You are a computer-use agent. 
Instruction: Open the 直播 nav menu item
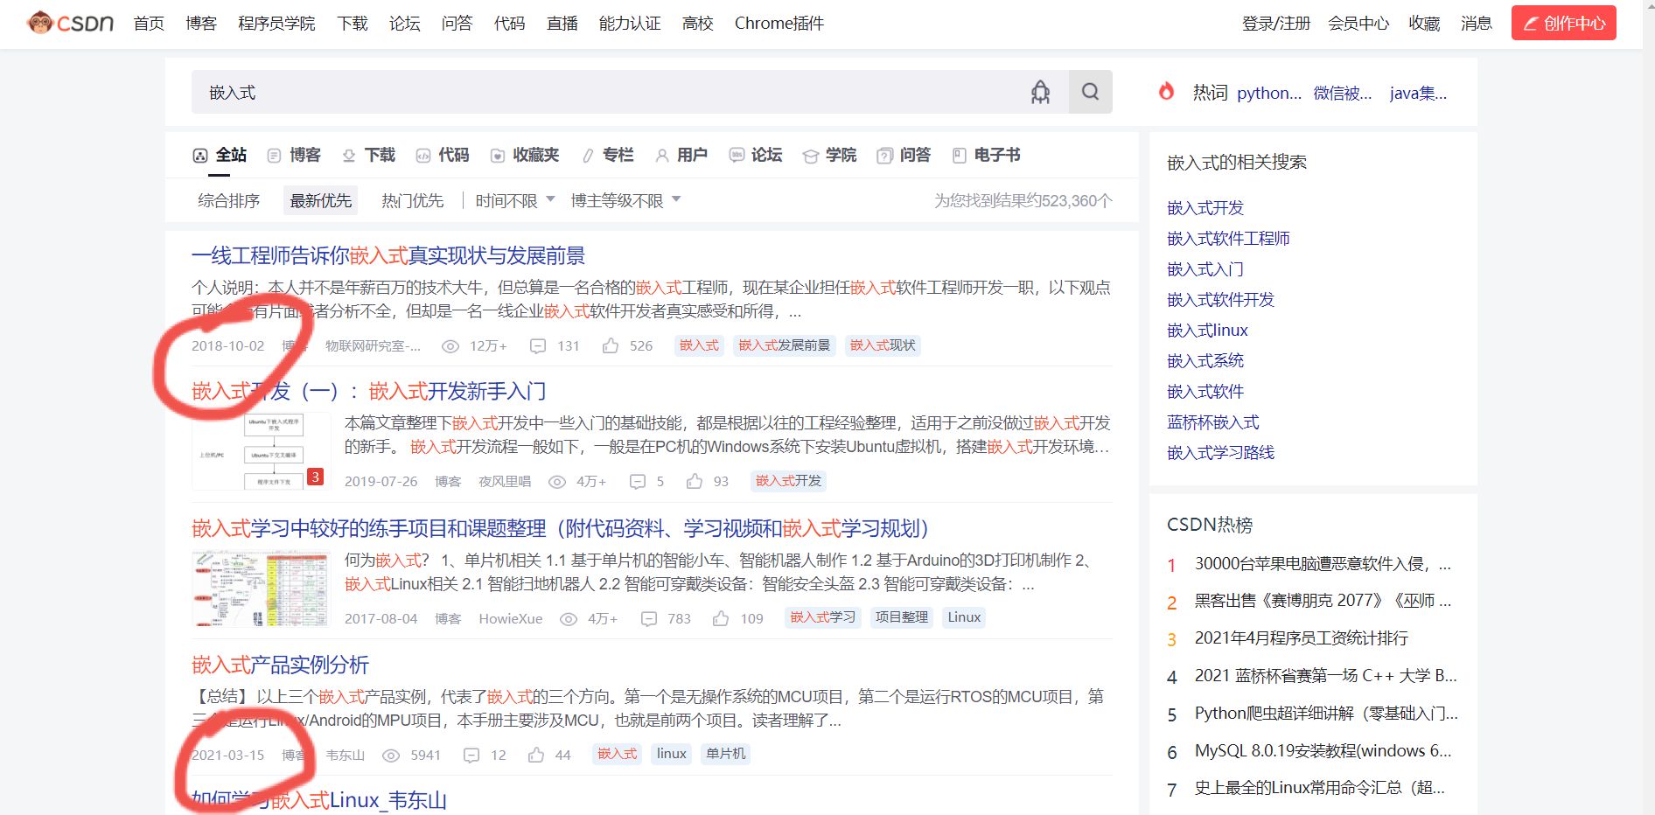point(562,24)
